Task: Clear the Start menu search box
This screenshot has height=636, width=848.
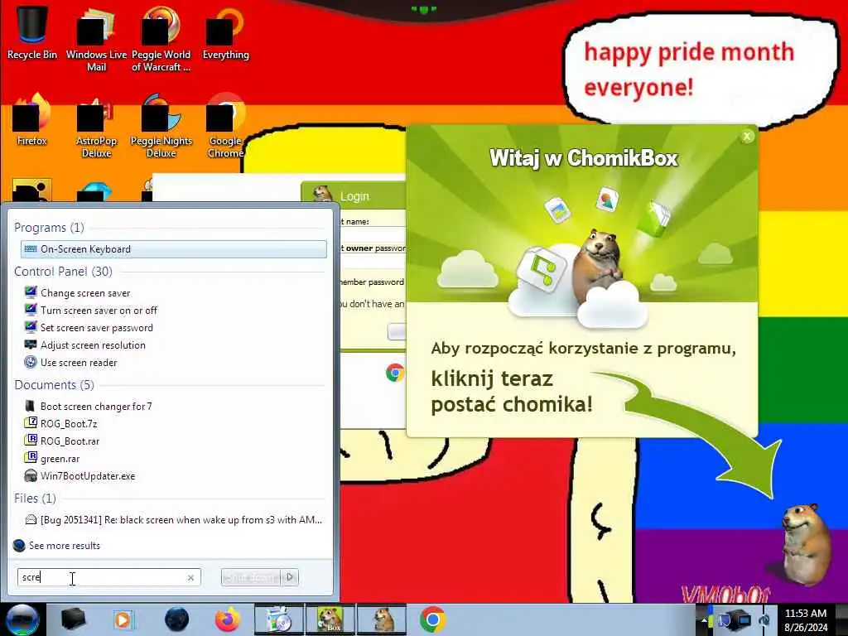Action: (x=190, y=577)
